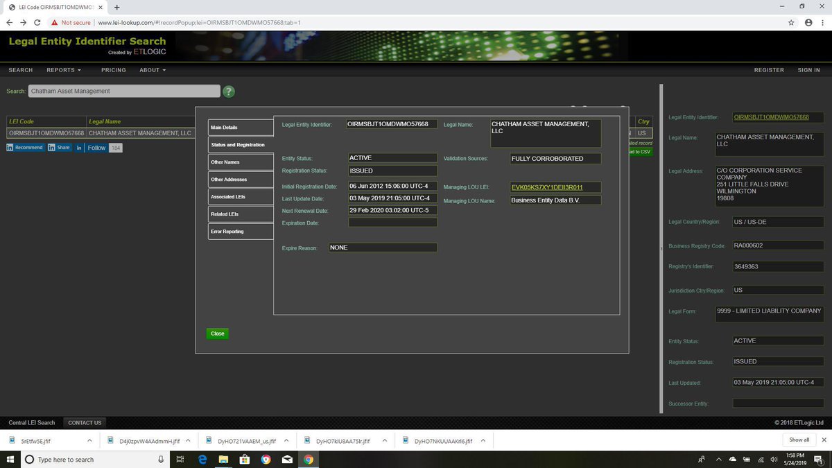Click the LinkedIn Share icon button

coord(60,148)
